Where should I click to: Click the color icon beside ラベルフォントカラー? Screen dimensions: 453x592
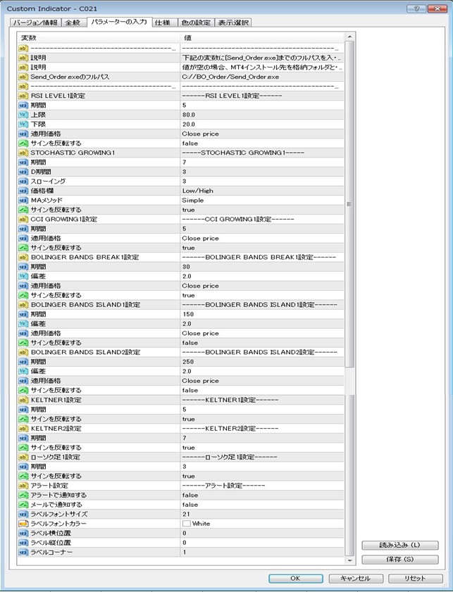[23, 524]
